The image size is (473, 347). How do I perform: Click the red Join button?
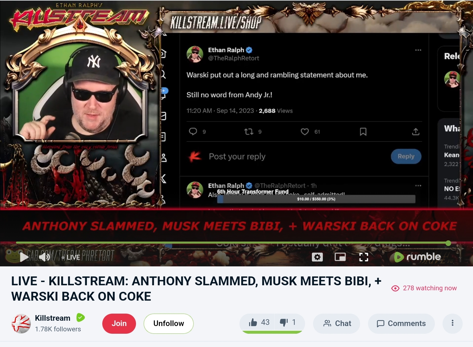(119, 323)
